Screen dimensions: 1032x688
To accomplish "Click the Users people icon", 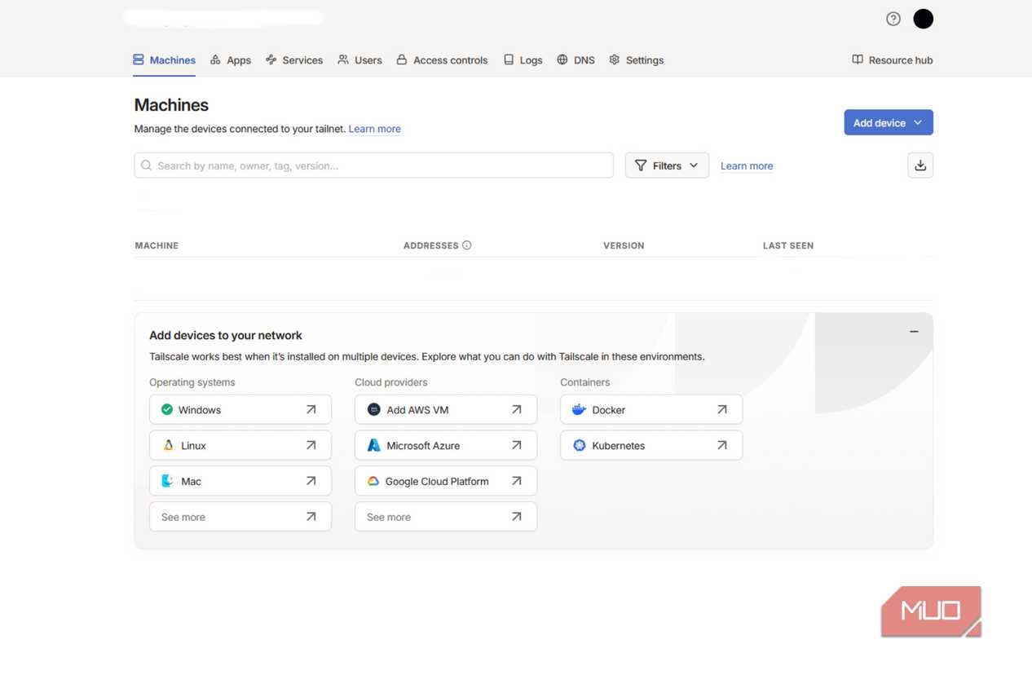I will [343, 60].
